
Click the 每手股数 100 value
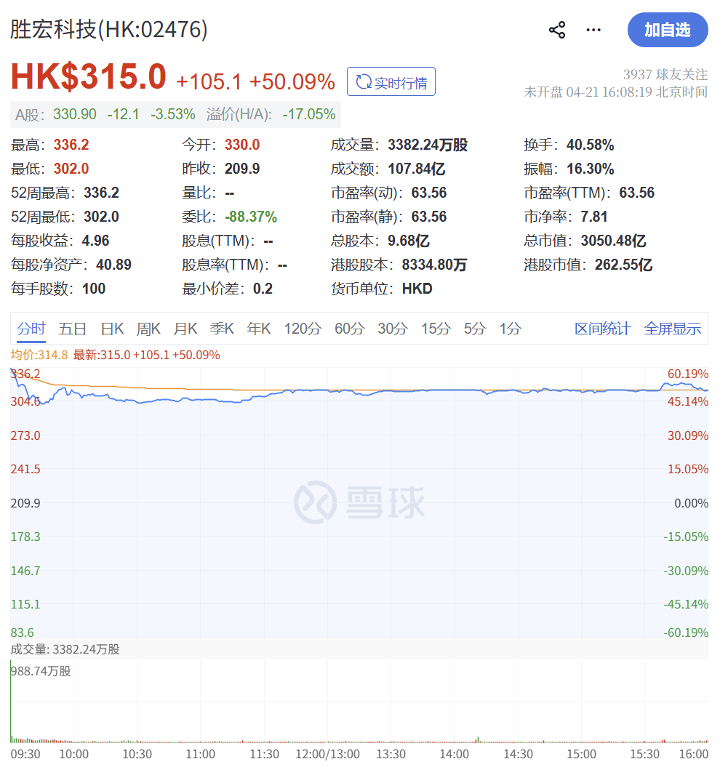(x=94, y=289)
